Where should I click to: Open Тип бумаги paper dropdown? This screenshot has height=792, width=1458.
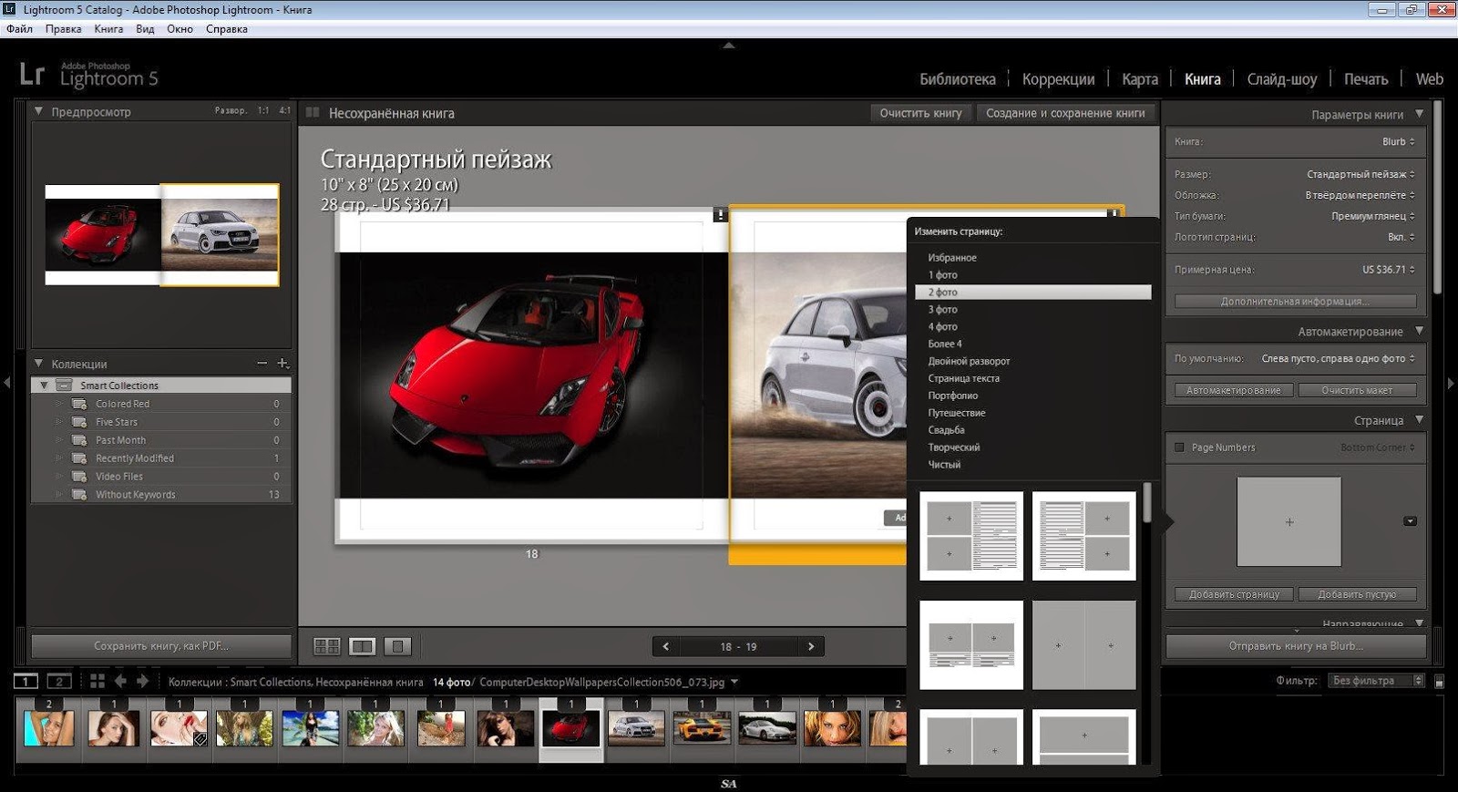click(x=1373, y=216)
